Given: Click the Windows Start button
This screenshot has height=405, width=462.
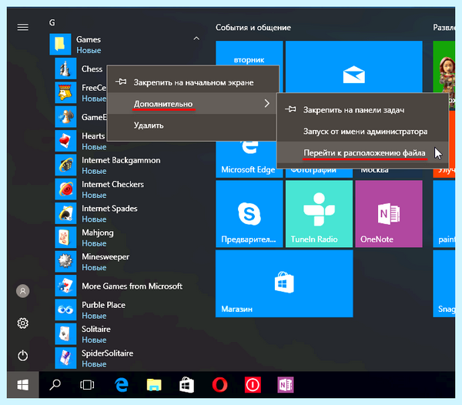Looking at the screenshot, I should pyautogui.click(x=22, y=385).
